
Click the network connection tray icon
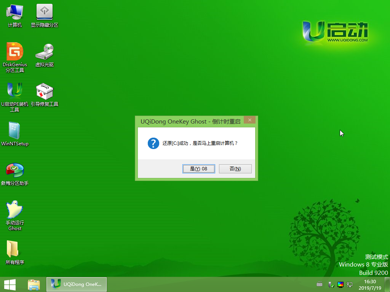(350, 284)
